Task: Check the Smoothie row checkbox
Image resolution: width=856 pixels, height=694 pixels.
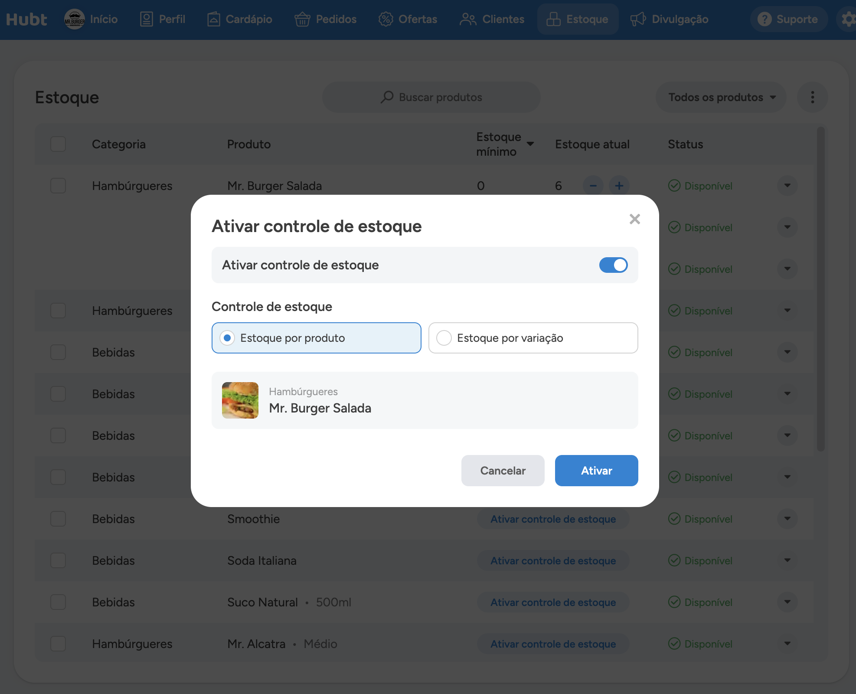Action: click(58, 519)
